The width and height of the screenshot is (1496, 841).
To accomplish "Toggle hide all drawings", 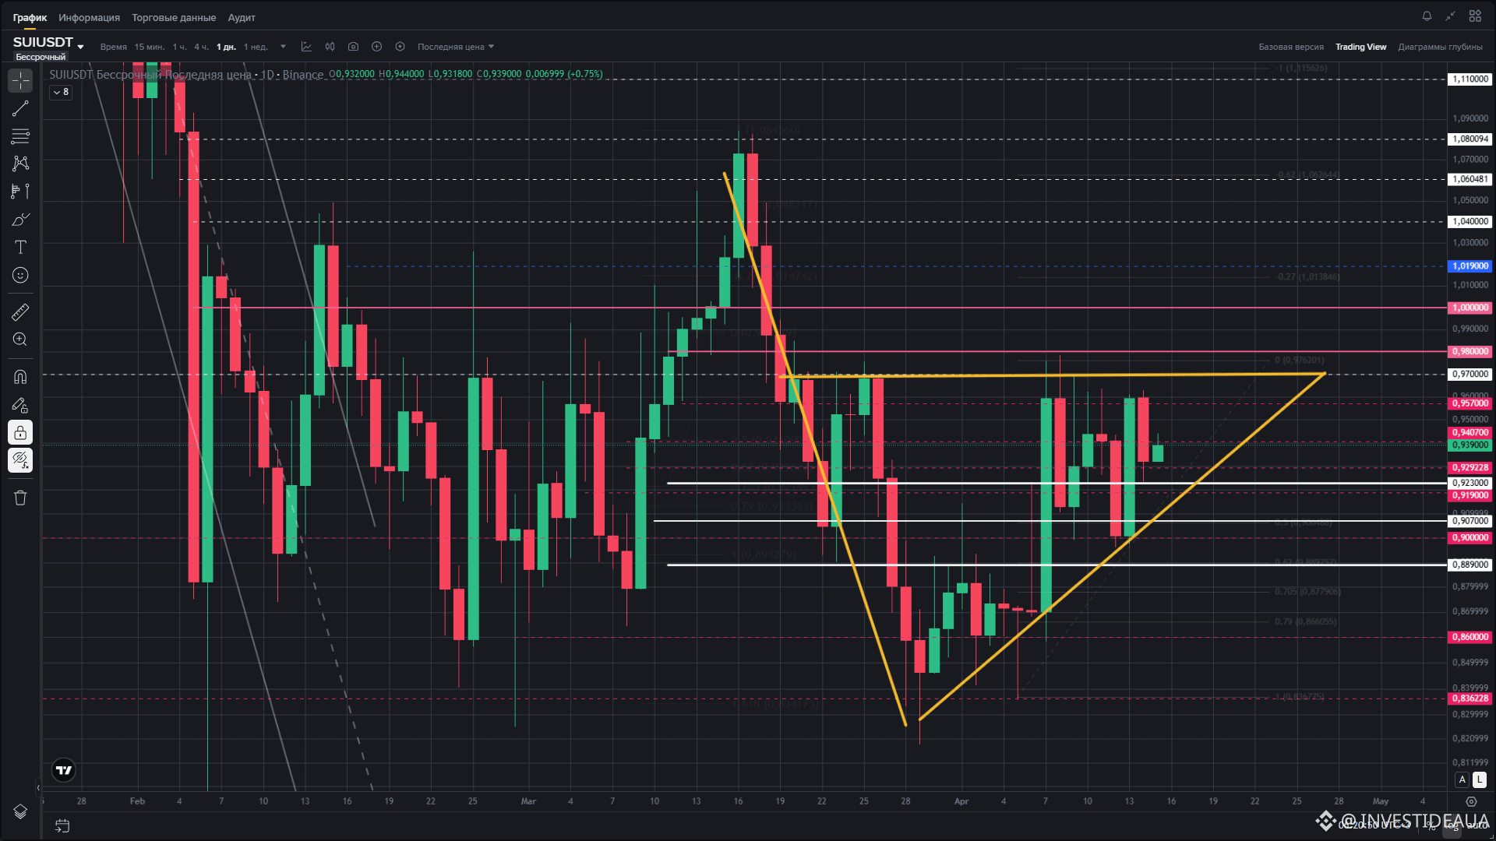I will coord(20,460).
